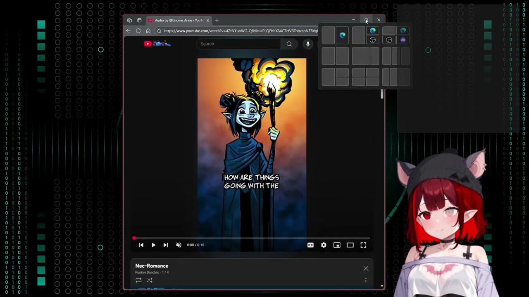Snap to the empty zone above the grid's OBS
Screen dimensions: 529x297
389,31
